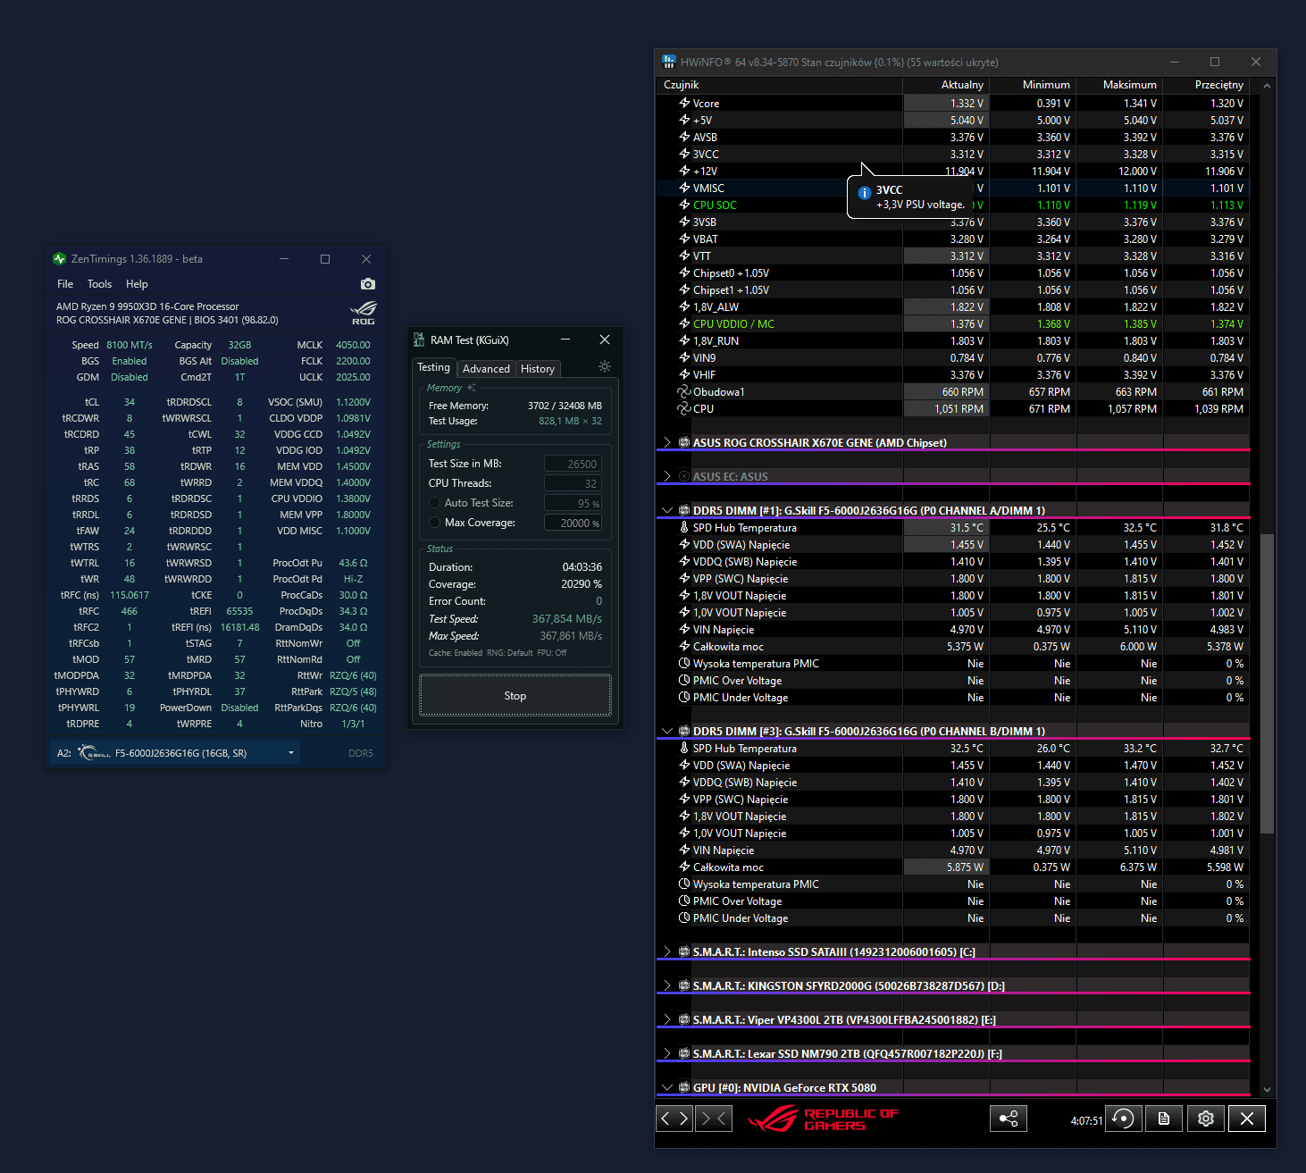Click the HWiNFO share network icon button
Screen dimensions: 1306x1173
(x=1009, y=1119)
